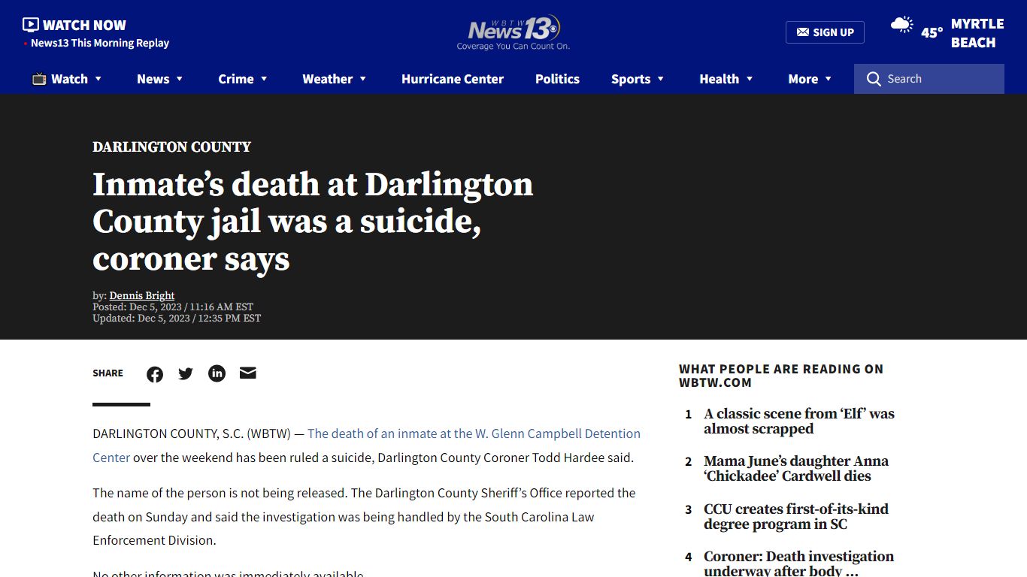1027x577 pixels.
Task: Expand the Crime menu arrow
Action: pos(264,79)
